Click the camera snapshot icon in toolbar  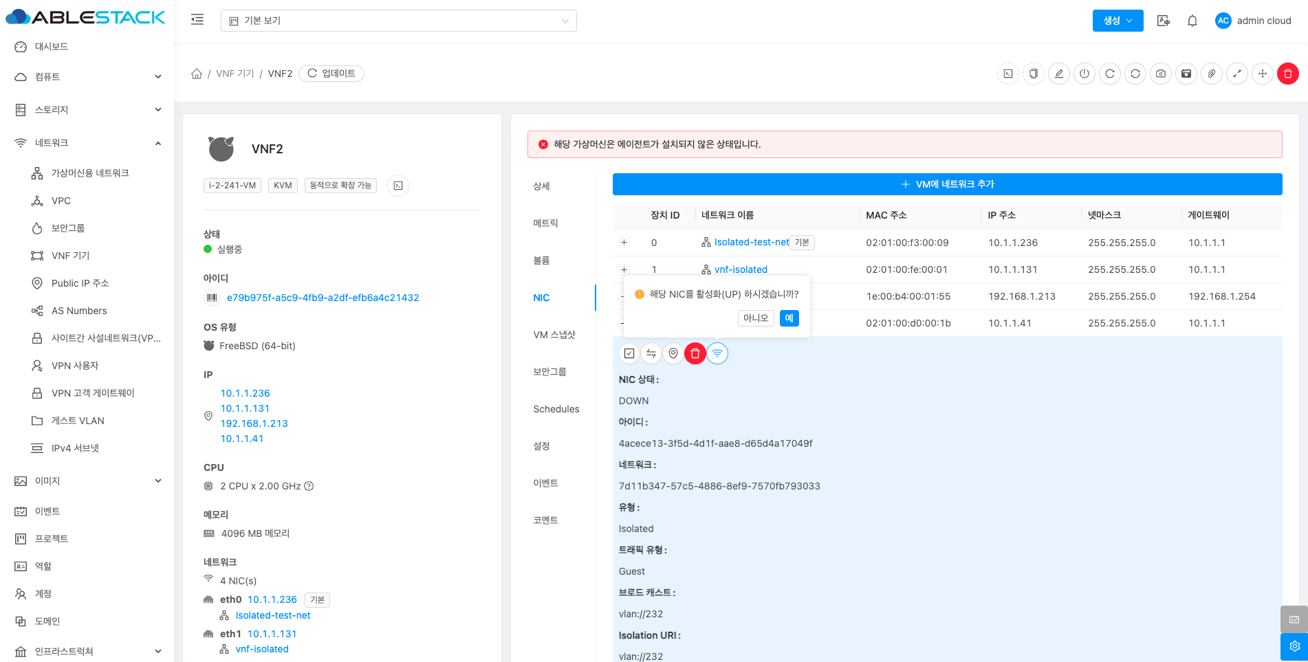(1161, 74)
